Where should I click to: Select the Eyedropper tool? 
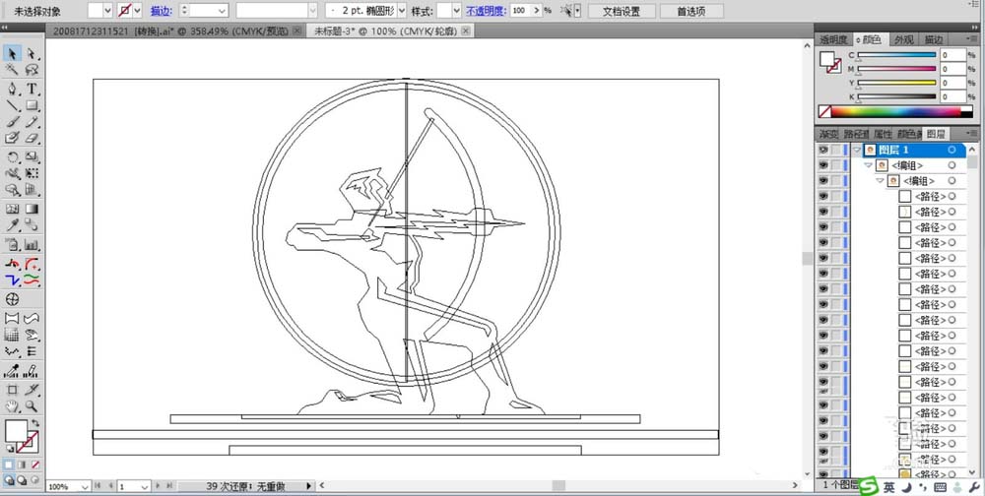[12, 225]
